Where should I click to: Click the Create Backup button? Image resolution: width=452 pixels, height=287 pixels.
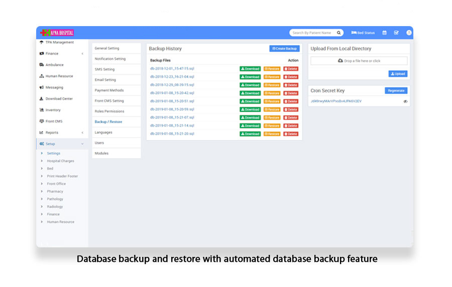[x=284, y=49]
